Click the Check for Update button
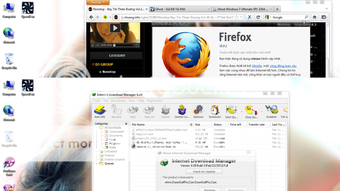The height and width of the screenshot is (191, 340). [x=204, y=172]
